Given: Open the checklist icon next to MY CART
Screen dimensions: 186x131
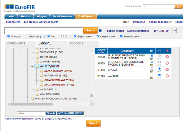Looking at the screenshot, I should pos(174,30).
